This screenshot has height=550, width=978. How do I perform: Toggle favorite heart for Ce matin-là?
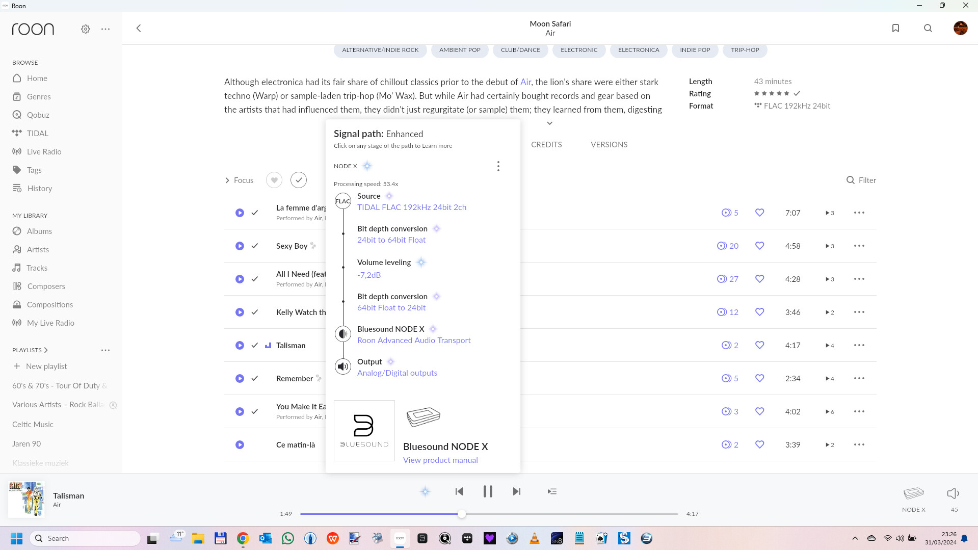tap(759, 444)
